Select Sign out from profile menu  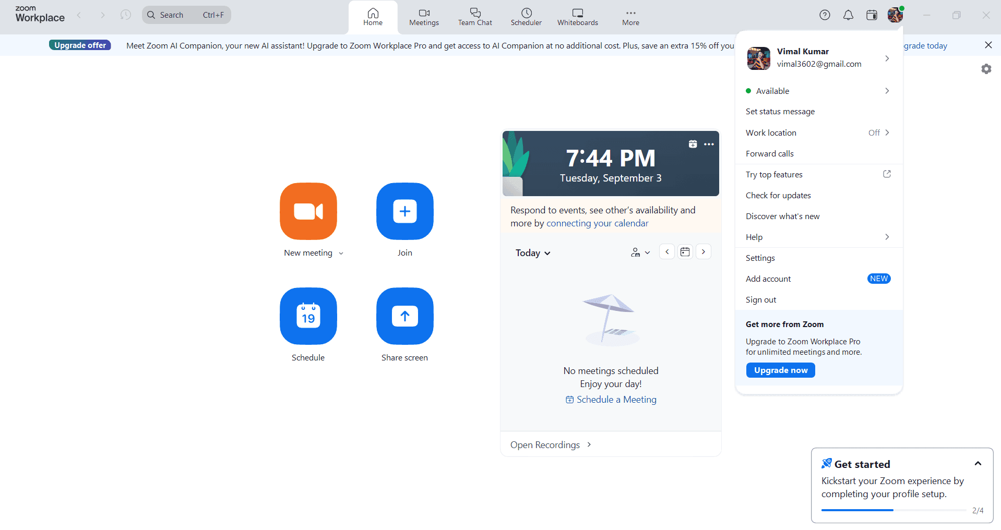point(760,300)
